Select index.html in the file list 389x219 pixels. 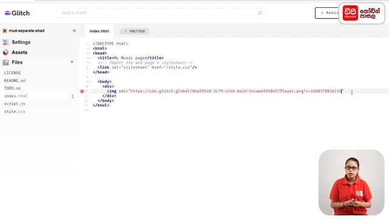pyautogui.click(x=16, y=96)
